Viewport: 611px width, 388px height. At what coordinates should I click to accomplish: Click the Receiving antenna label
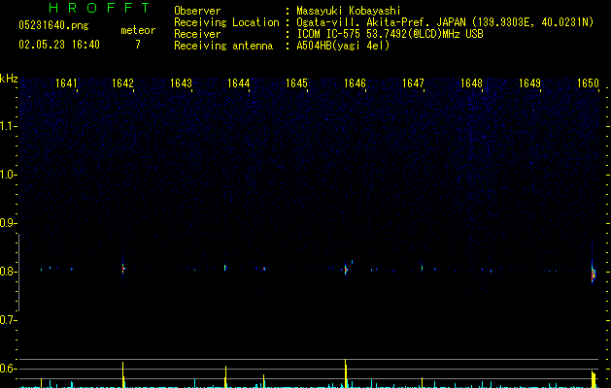click(223, 46)
